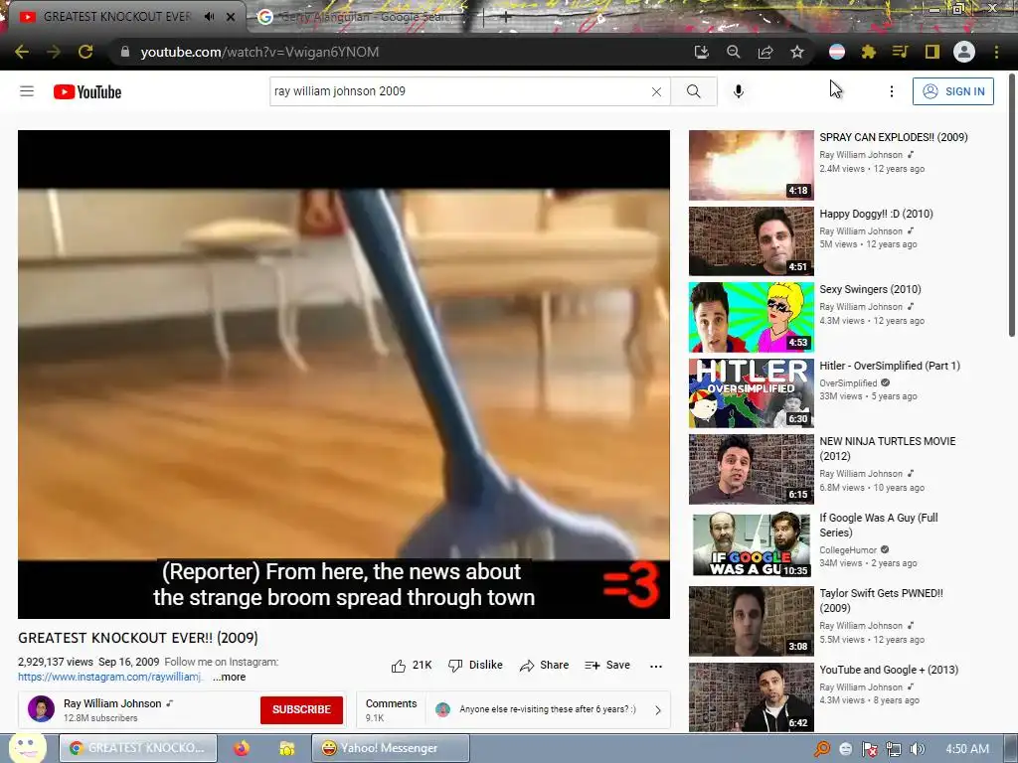Open the network tray icon

[894, 749]
